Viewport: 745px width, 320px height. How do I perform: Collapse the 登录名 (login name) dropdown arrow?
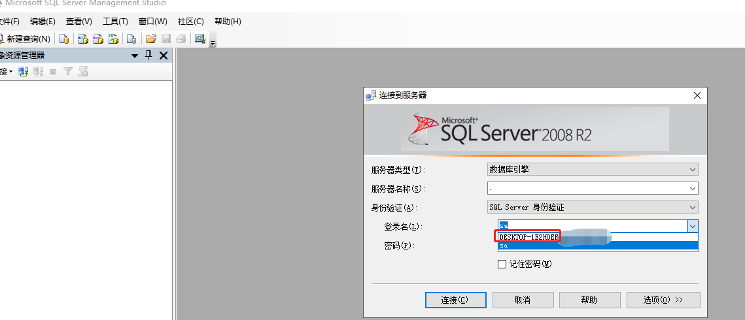pos(693,226)
